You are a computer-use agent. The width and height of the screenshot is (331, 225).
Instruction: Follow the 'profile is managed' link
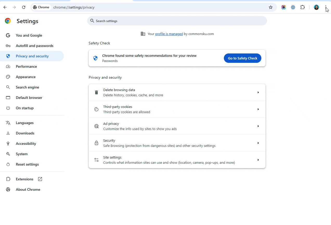click(x=169, y=34)
